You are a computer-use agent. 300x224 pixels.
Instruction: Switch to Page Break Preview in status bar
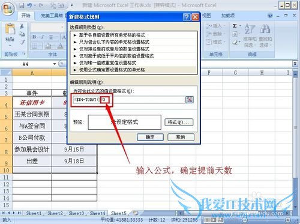coord(220,220)
